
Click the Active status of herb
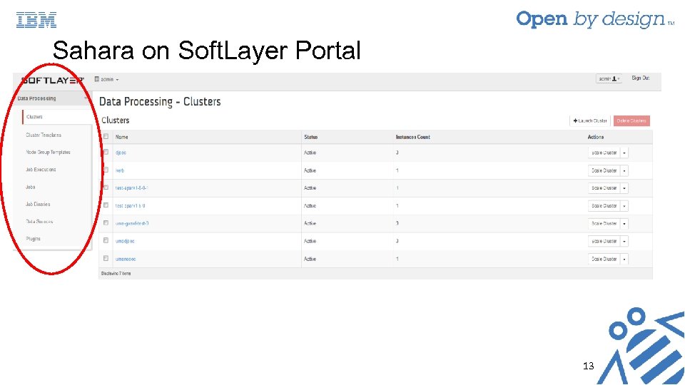pyautogui.click(x=310, y=170)
